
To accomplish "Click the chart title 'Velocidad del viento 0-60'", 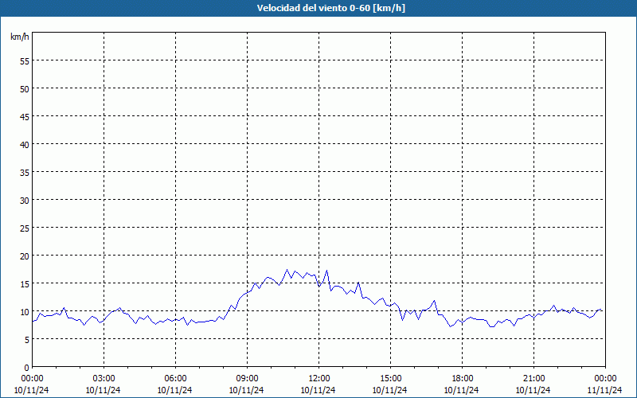I will (x=318, y=8).
